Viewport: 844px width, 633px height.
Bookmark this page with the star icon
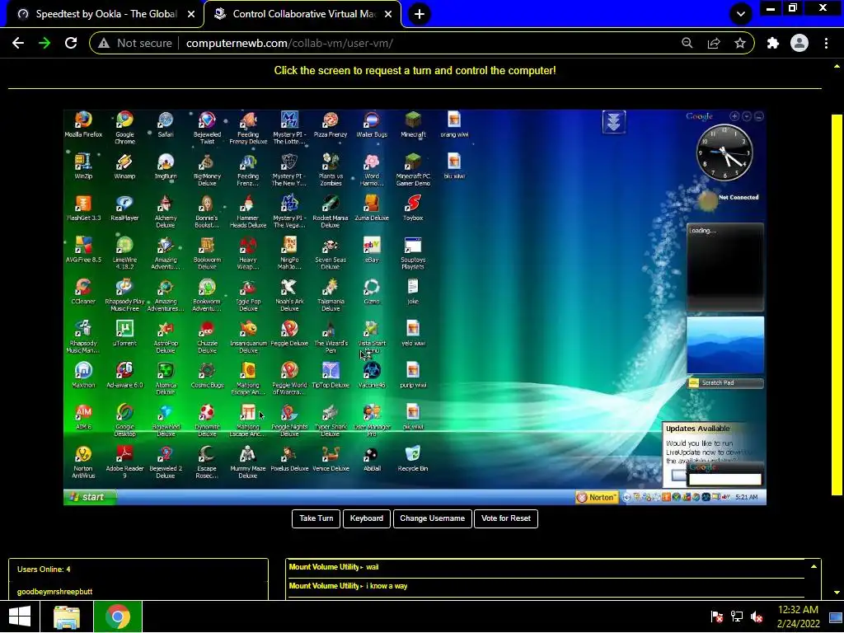pos(740,43)
